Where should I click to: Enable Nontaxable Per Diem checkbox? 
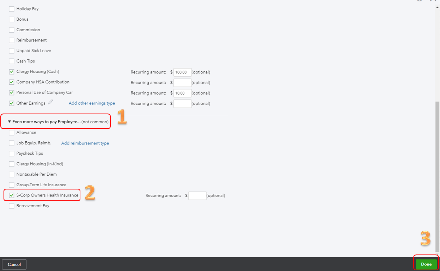pyautogui.click(x=12, y=174)
